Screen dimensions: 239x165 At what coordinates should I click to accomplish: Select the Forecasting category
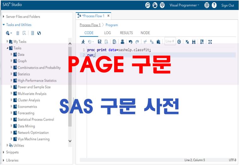(x=26, y=113)
